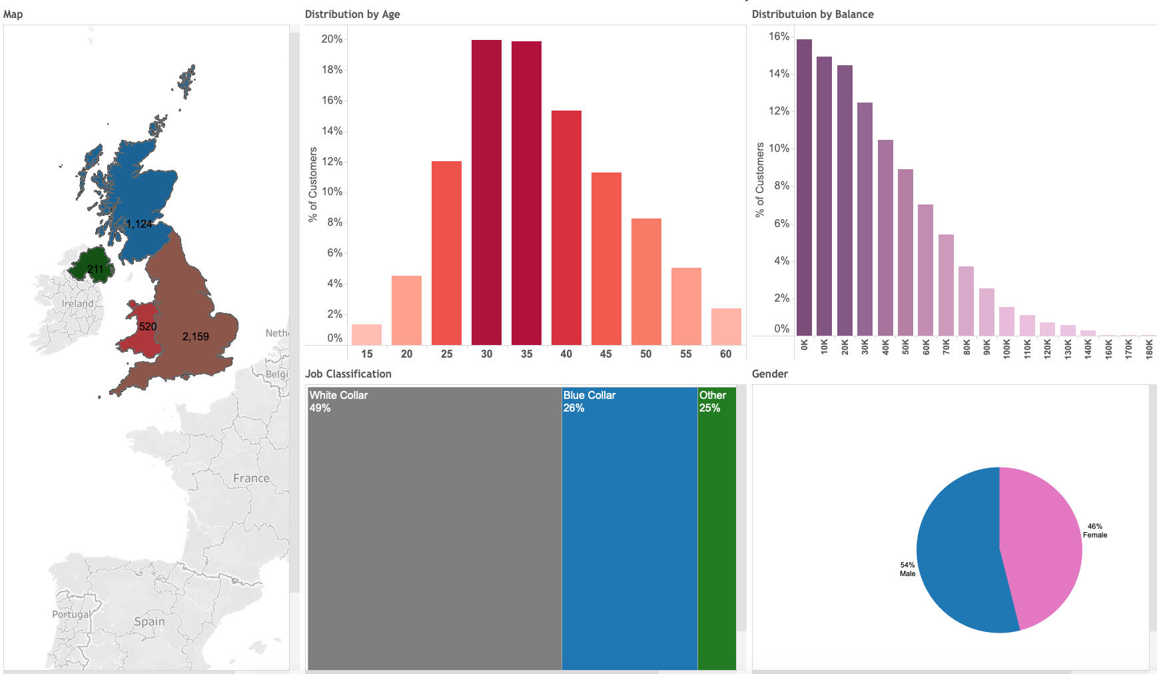Click the age 35 bar
The height and width of the screenshot is (674, 1157).
click(526, 192)
